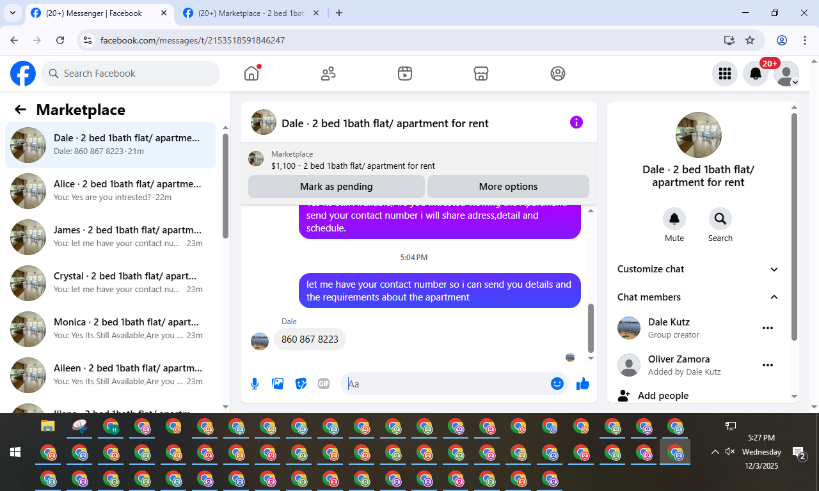Focus the Aa message input field
The width and height of the screenshot is (819, 491).
click(x=445, y=384)
